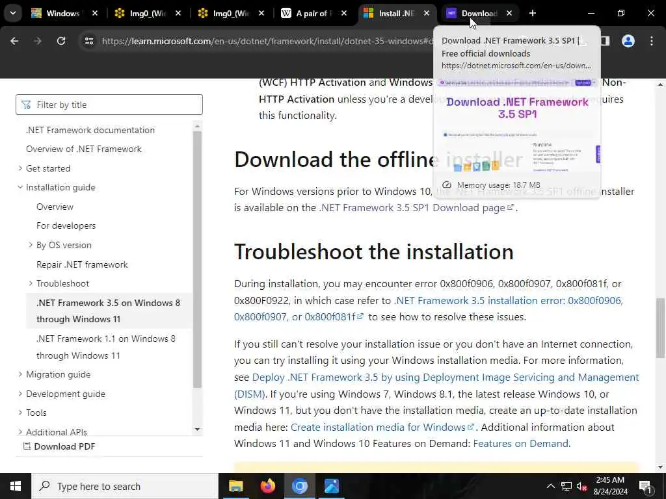
Task: Switch to the 'A pair of' Wikipedia tab
Action: (313, 13)
